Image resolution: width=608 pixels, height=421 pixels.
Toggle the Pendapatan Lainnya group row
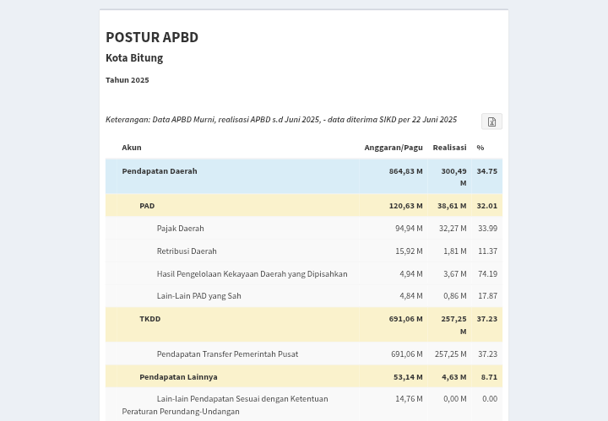click(x=178, y=377)
